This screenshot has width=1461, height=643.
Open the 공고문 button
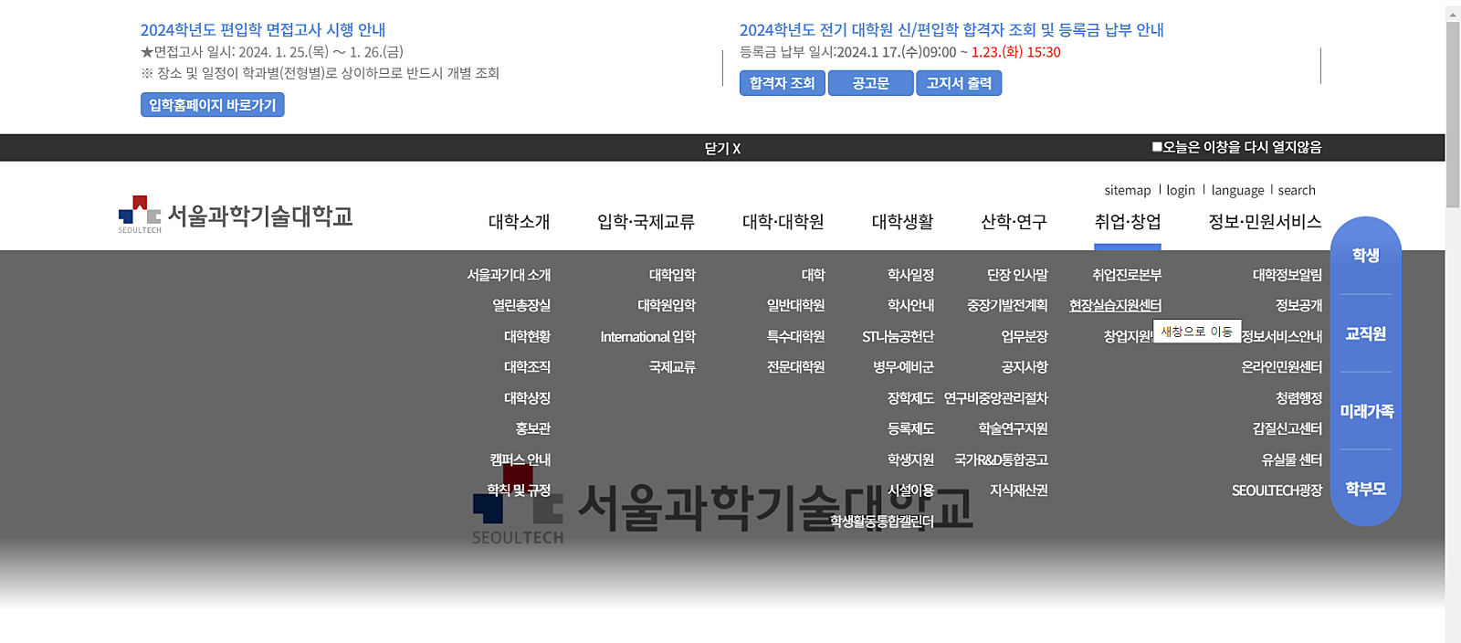tap(870, 83)
